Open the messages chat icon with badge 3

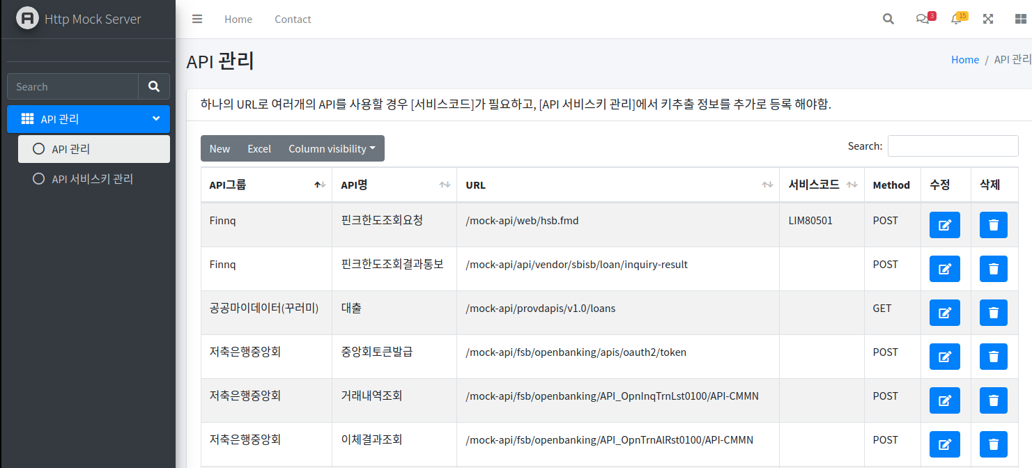tap(925, 18)
